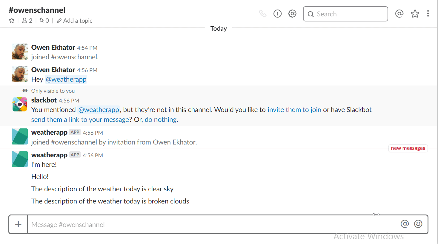Click the slackbot sender name
Image resolution: width=438 pixels, height=244 pixels.
pos(44,100)
